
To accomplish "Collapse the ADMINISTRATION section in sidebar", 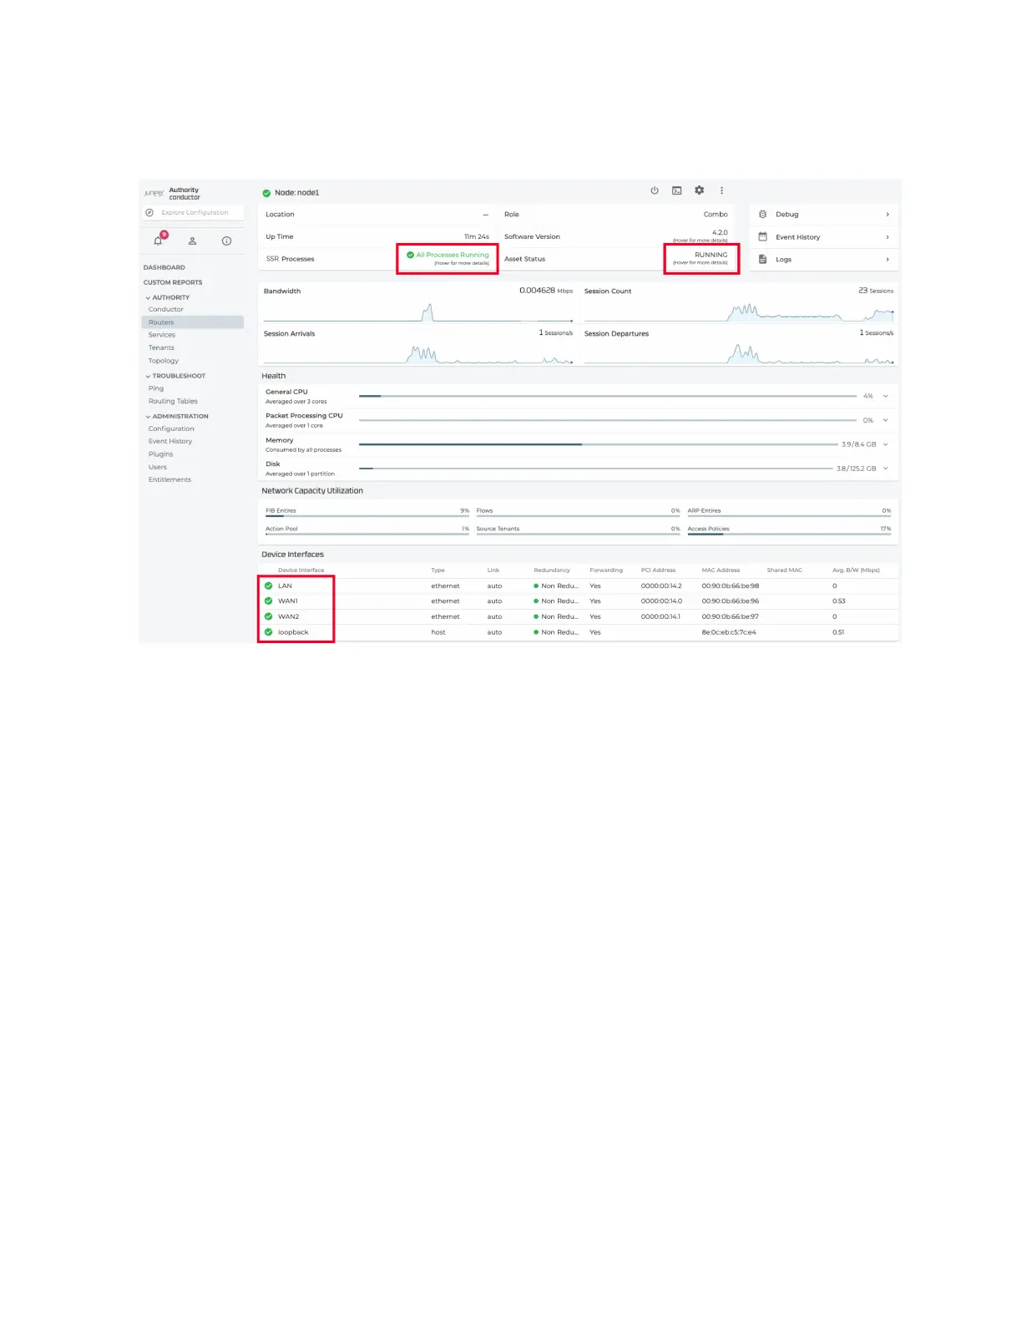I will click(x=148, y=417).
